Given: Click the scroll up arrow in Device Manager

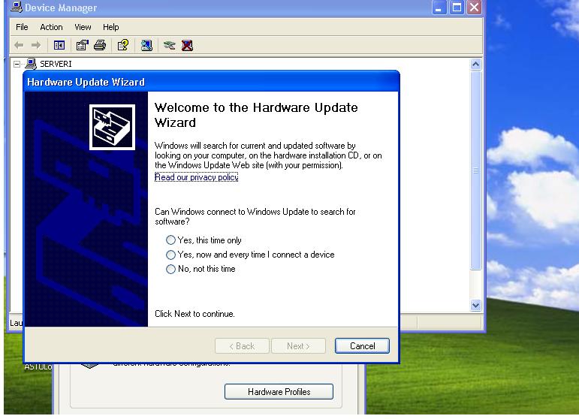Looking at the screenshot, I should pos(475,65).
